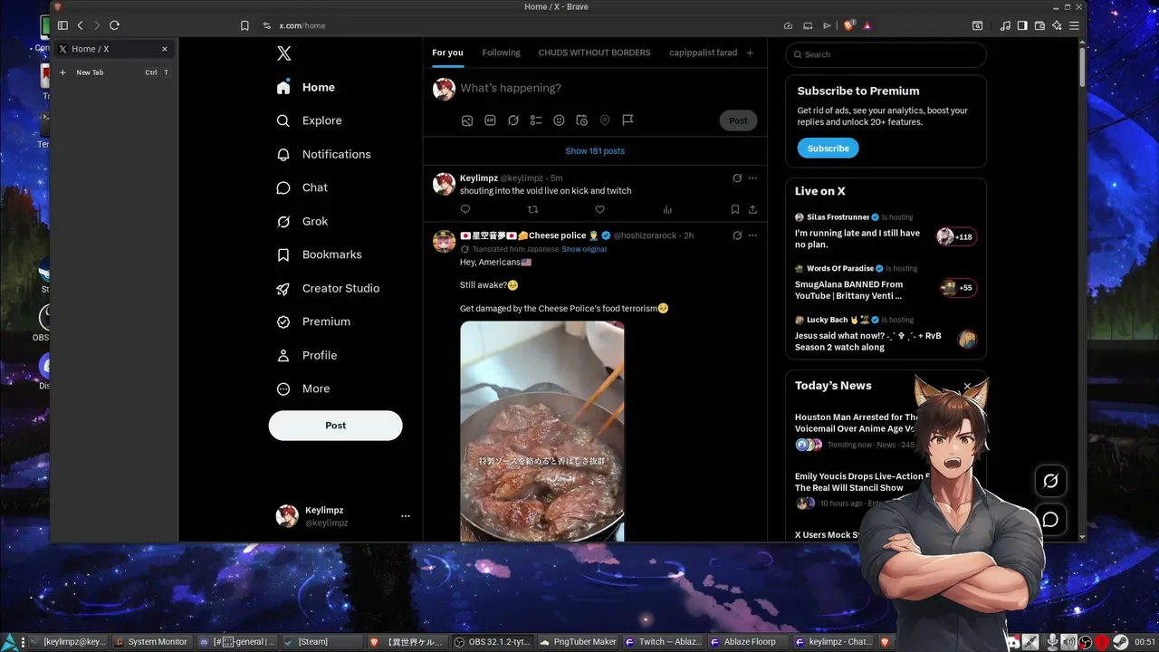The height and width of the screenshot is (652, 1159).
Task: Open Silas Frostrunner live space
Action: tap(886, 233)
